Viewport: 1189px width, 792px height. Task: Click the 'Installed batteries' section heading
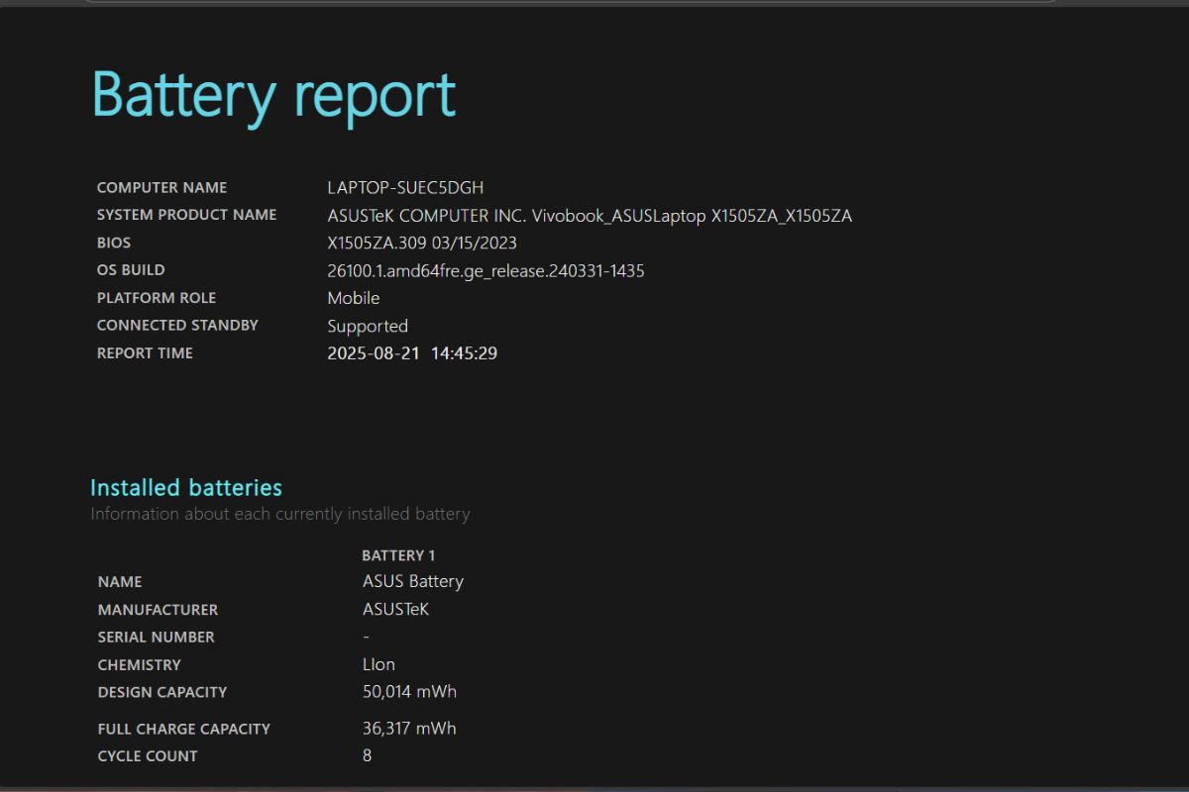click(186, 487)
